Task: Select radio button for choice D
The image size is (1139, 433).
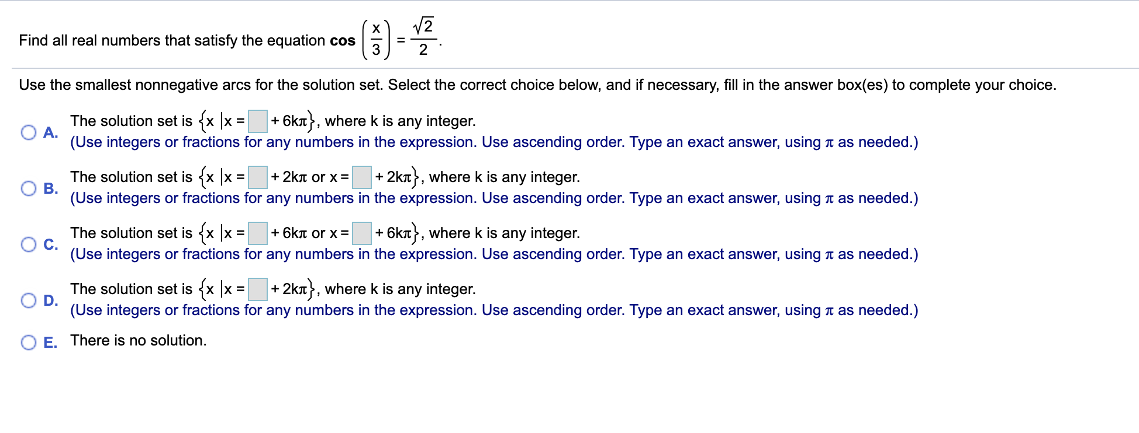Action: tap(28, 301)
